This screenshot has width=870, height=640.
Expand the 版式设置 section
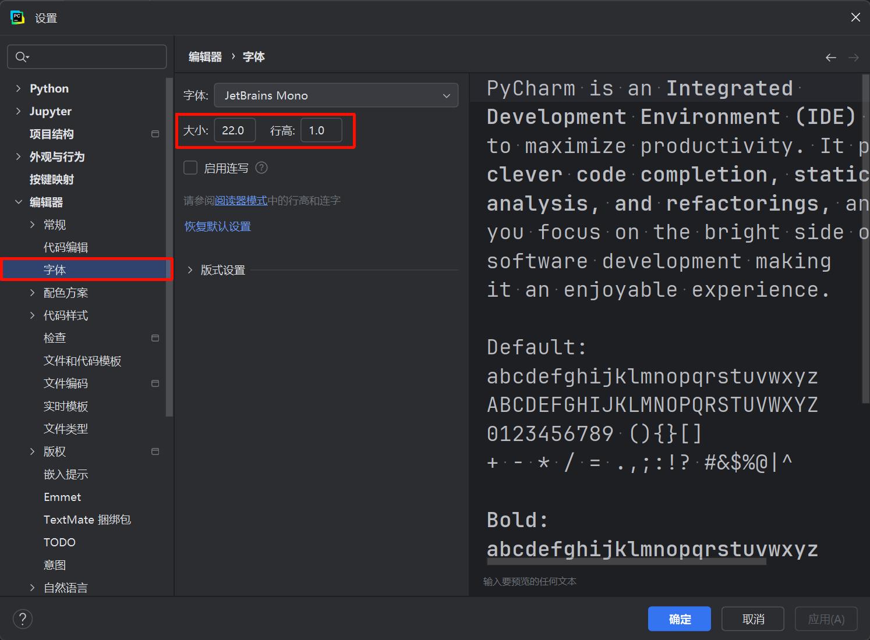[190, 270]
